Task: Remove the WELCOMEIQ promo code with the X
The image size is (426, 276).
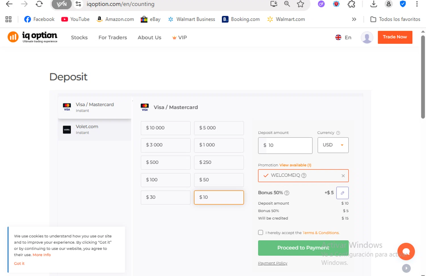Action: coord(343,176)
